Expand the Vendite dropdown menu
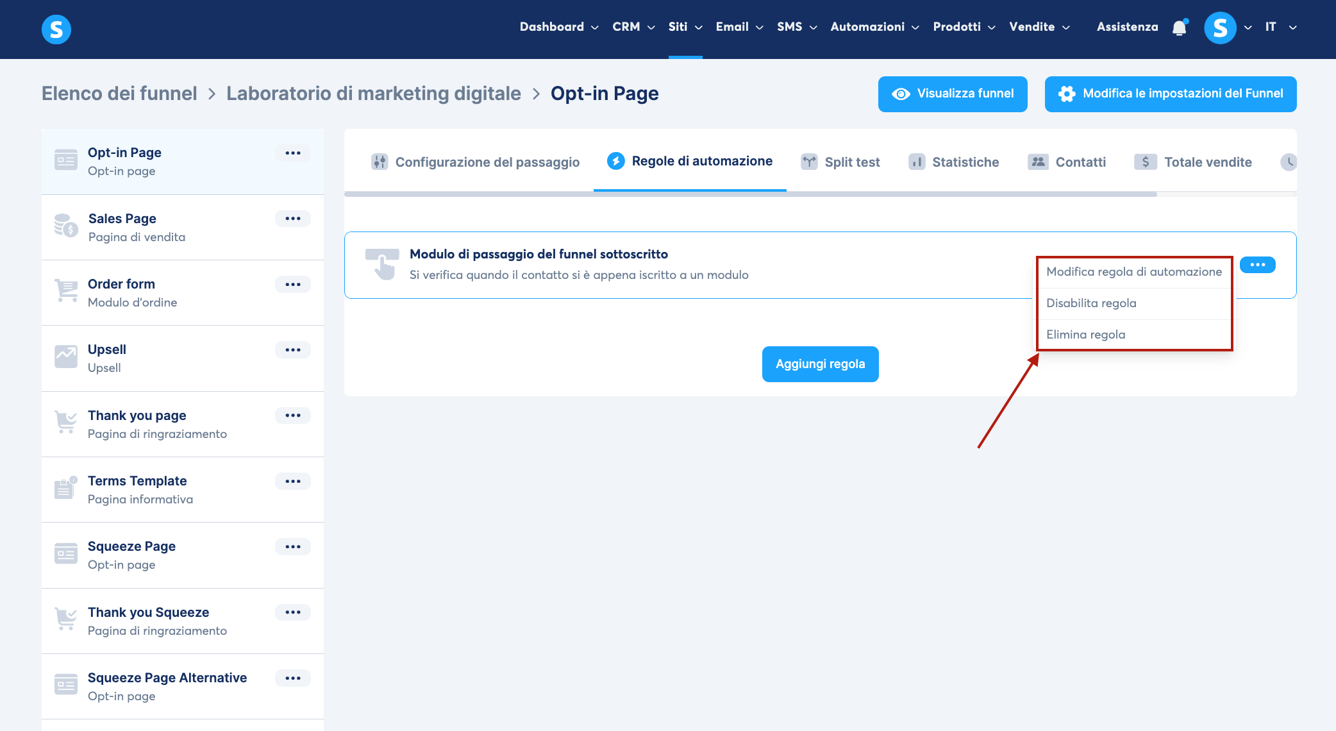This screenshot has height=731, width=1336. [x=1039, y=27]
